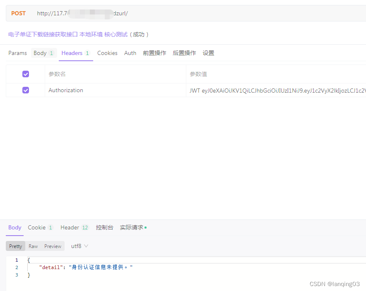Image resolution: width=366 pixels, height=291 pixels.
Task: Open the Cookies request tab
Action: coord(107,53)
